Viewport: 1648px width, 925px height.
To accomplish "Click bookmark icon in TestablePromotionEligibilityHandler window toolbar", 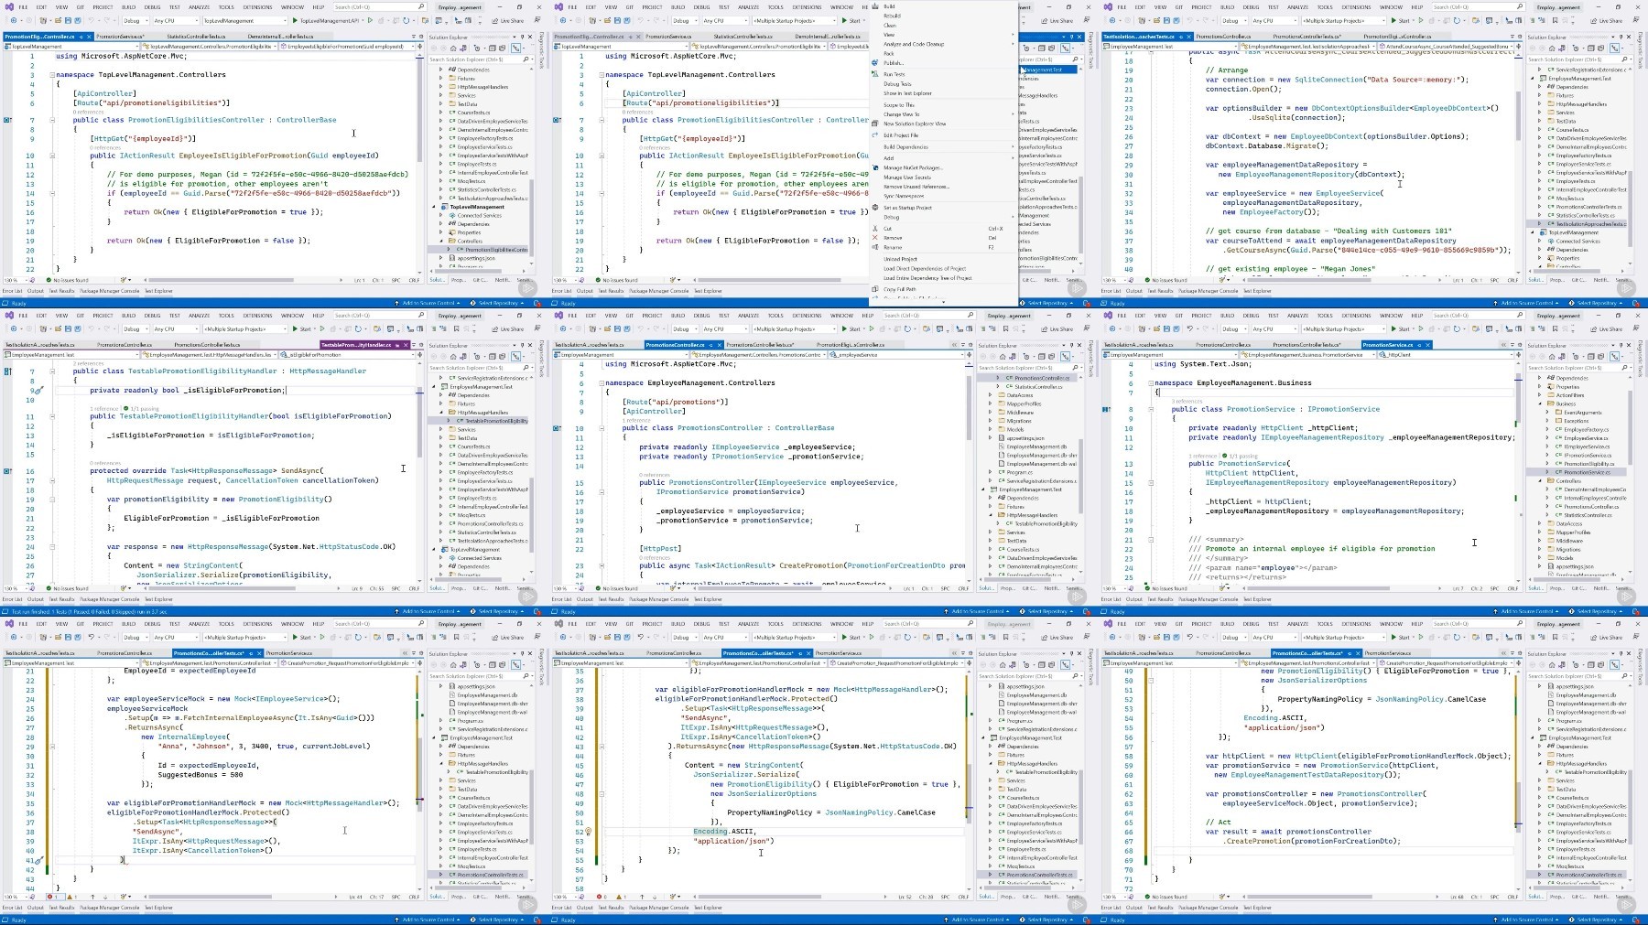I will coord(456,328).
